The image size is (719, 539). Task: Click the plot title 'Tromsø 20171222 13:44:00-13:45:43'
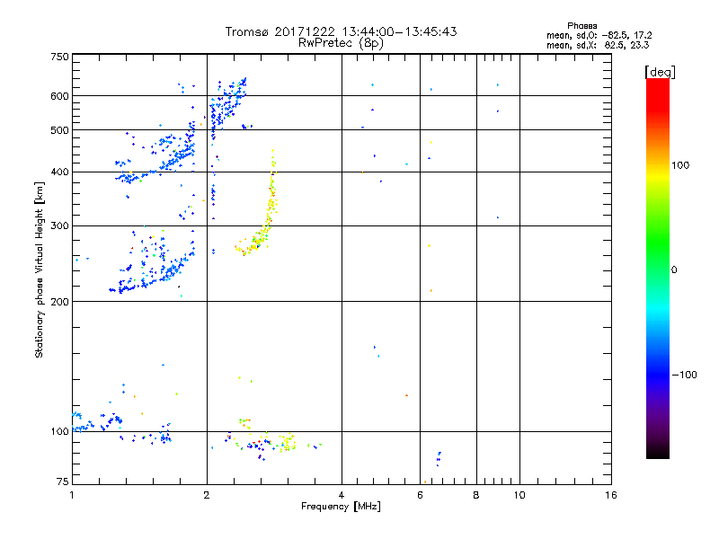[341, 31]
